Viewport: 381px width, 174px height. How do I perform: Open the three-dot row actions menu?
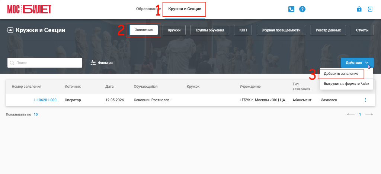pos(365,100)
